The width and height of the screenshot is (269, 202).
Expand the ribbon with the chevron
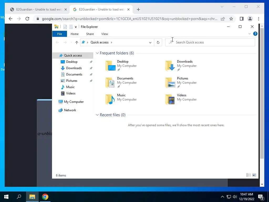tap(250, 34)
